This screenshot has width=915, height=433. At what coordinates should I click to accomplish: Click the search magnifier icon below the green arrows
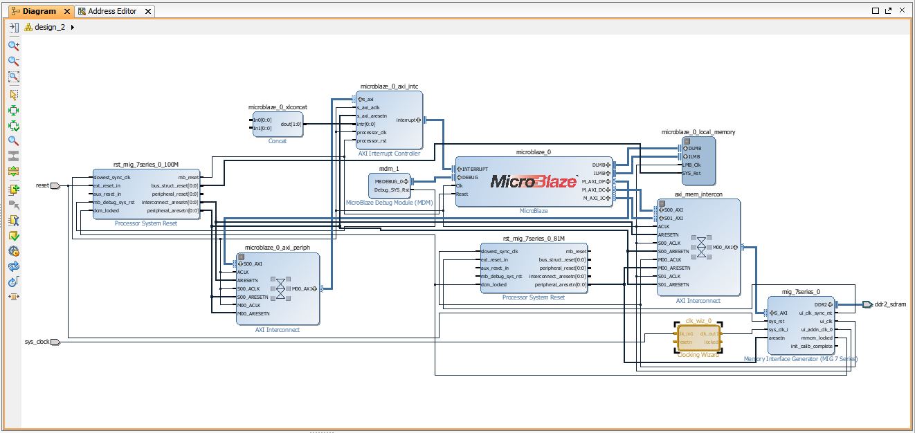pyautogui.click(x=13, y=141)
